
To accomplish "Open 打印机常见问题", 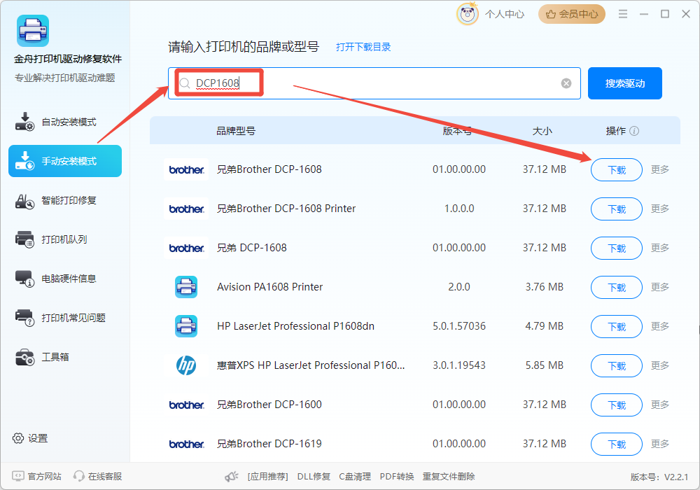I will pyautogui.click(x=65, y=318).
